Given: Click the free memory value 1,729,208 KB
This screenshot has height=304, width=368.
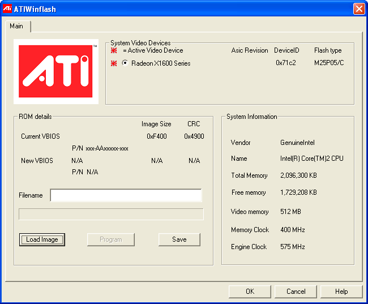Looking at the screenshot, I should tap(298, 192).
